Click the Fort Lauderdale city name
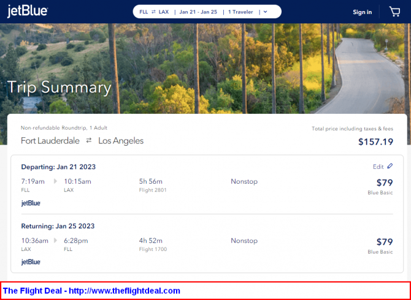 coord(50,141)
